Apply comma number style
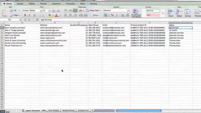 [117, 15]
